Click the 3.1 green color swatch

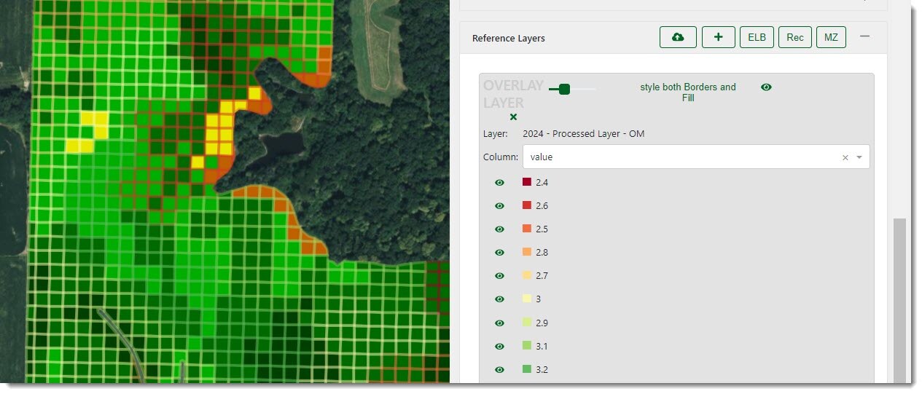(527, 346)
